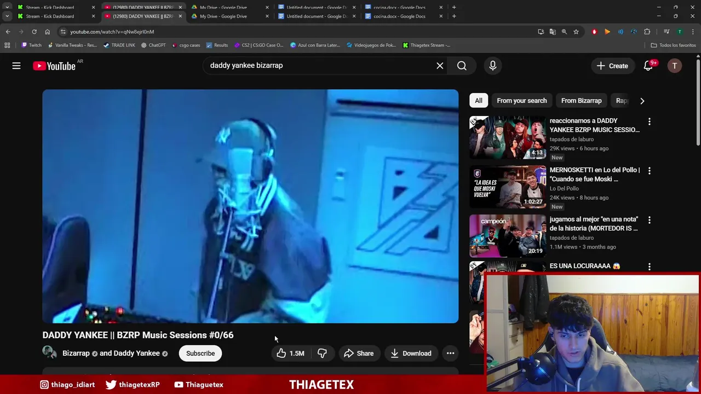Open 'jugamos al mejor' 20:19 video thumbnail

coord(508,236)
